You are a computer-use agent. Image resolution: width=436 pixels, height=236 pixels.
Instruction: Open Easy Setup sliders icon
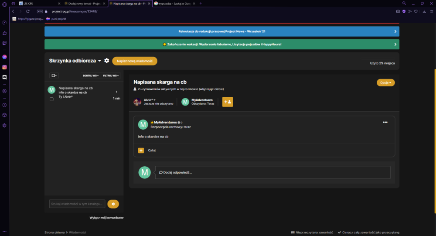click(x=432, y=11)
